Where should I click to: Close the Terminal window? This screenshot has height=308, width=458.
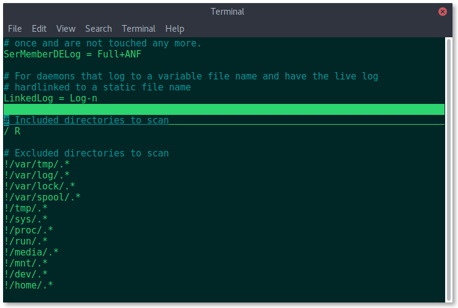pyautogui.click(x=442, y=12)
